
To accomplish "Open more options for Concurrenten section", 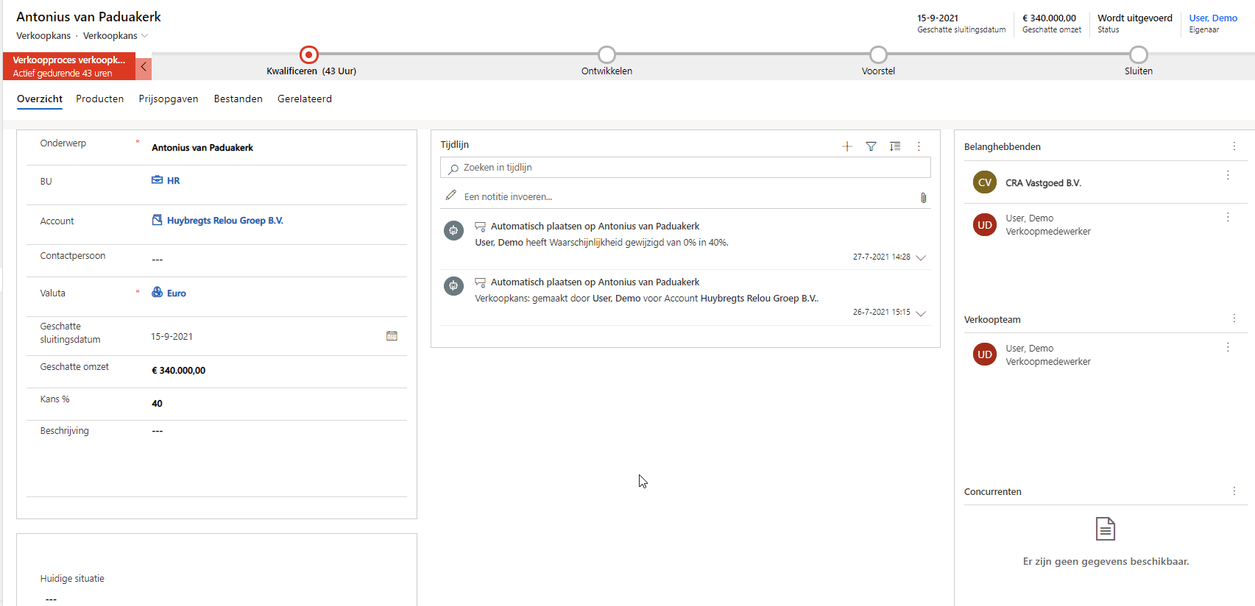I will [1234, 491].
